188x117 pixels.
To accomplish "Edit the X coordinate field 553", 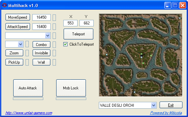I will 70,23.
